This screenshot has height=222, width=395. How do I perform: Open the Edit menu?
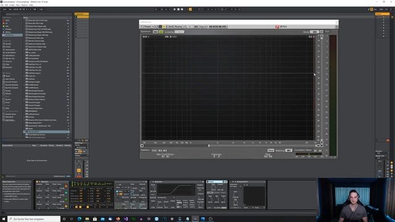click(x=7, y=5)
